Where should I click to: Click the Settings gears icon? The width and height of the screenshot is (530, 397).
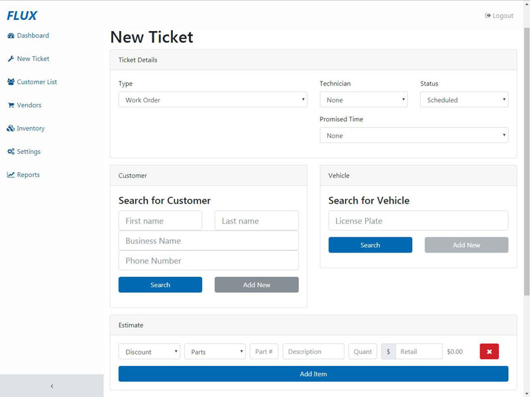pyautogui.click(x=11, y=152)
